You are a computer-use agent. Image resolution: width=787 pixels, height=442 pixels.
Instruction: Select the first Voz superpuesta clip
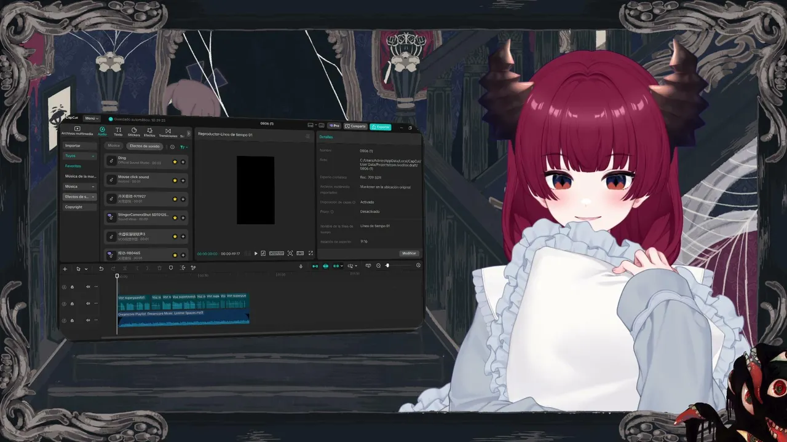pos(133,302)
